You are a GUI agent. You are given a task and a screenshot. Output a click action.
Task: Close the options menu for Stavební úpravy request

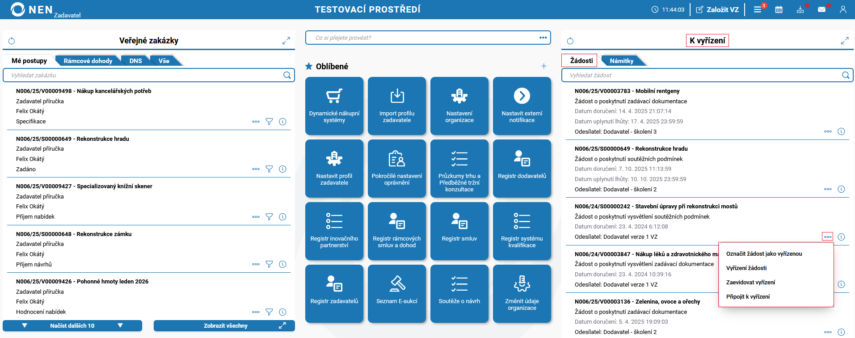click(828, 237)
